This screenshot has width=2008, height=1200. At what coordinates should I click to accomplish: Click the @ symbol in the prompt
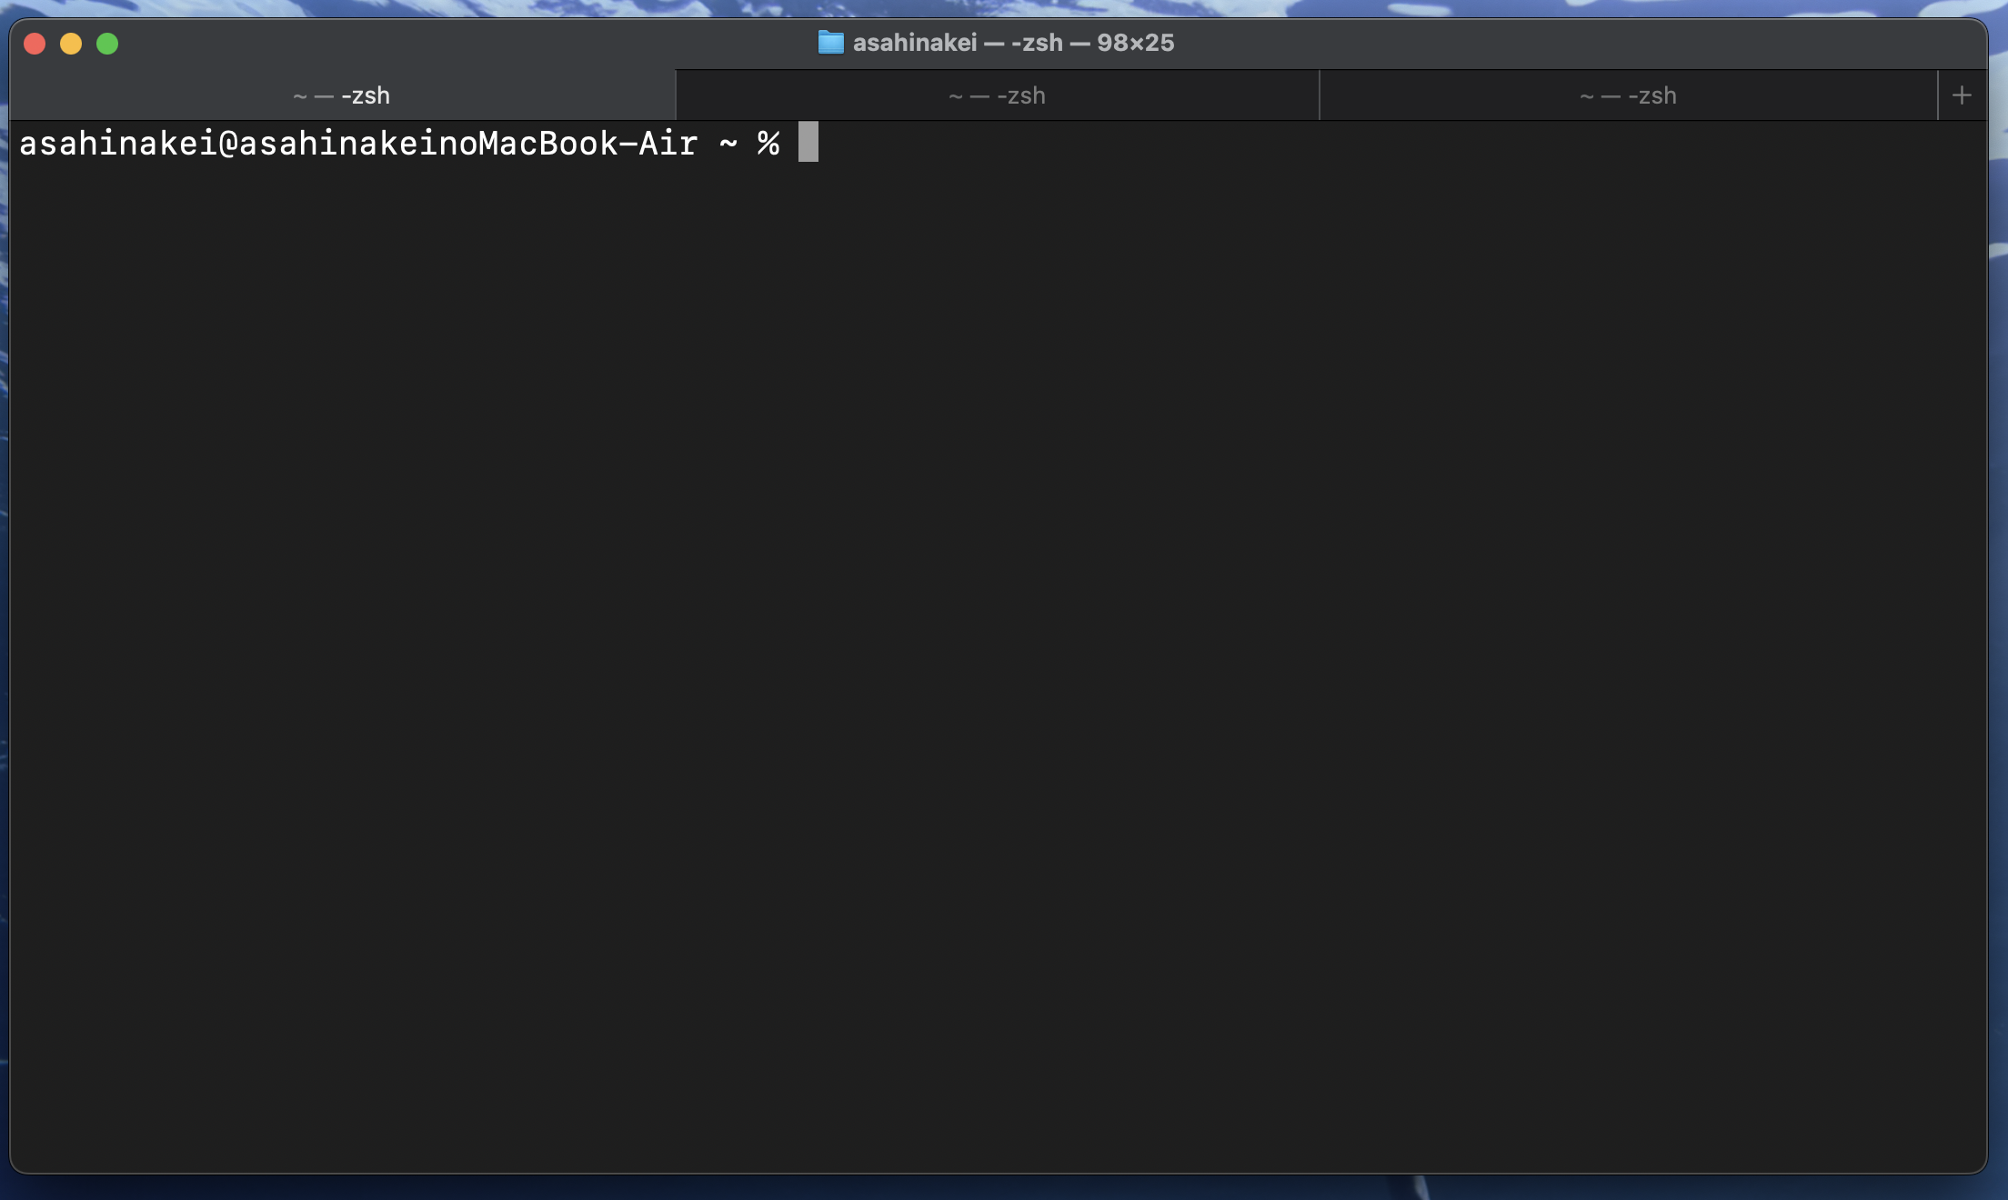pos(228,143)
